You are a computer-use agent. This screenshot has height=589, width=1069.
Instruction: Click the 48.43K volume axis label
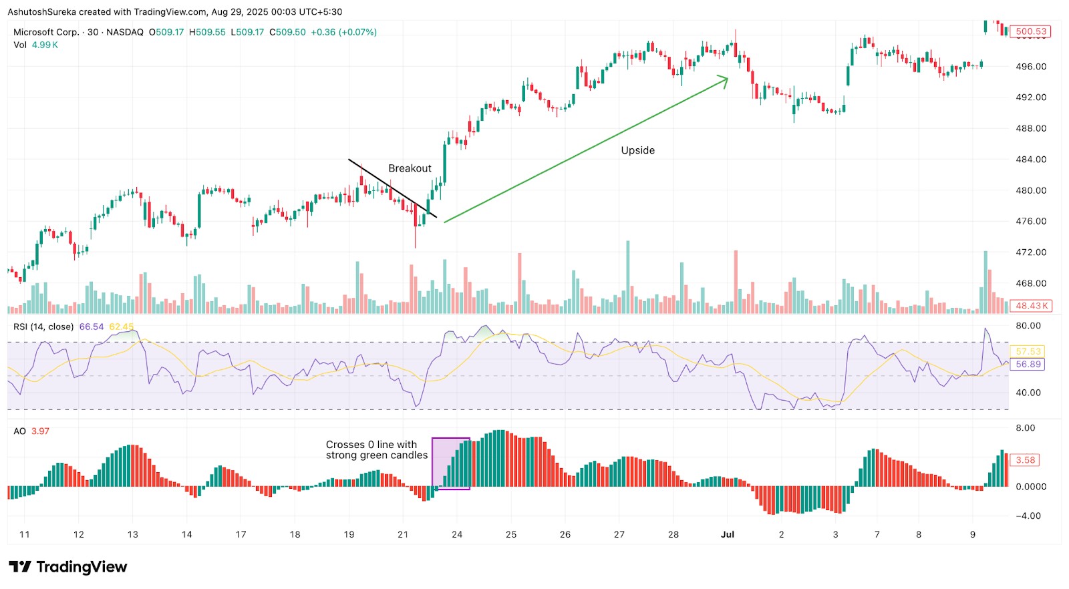point(1032,306)
